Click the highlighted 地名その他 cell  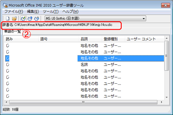point(89,58)
